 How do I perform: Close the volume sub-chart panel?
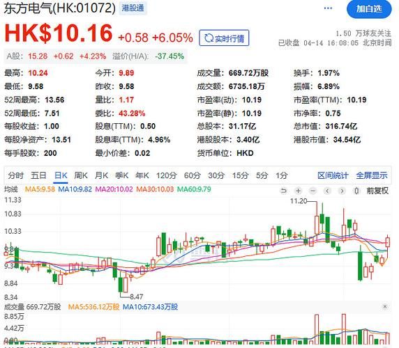(x=385, y=307)
